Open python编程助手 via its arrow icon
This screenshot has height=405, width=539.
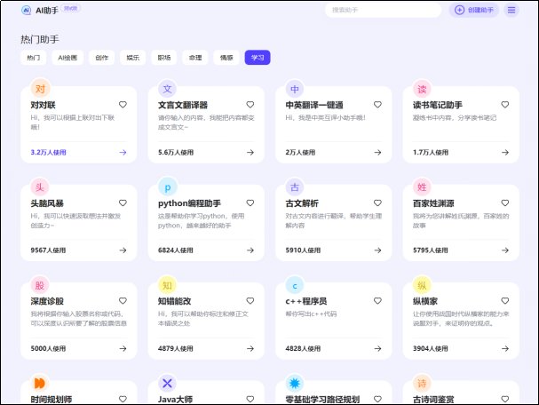(250, 250)
